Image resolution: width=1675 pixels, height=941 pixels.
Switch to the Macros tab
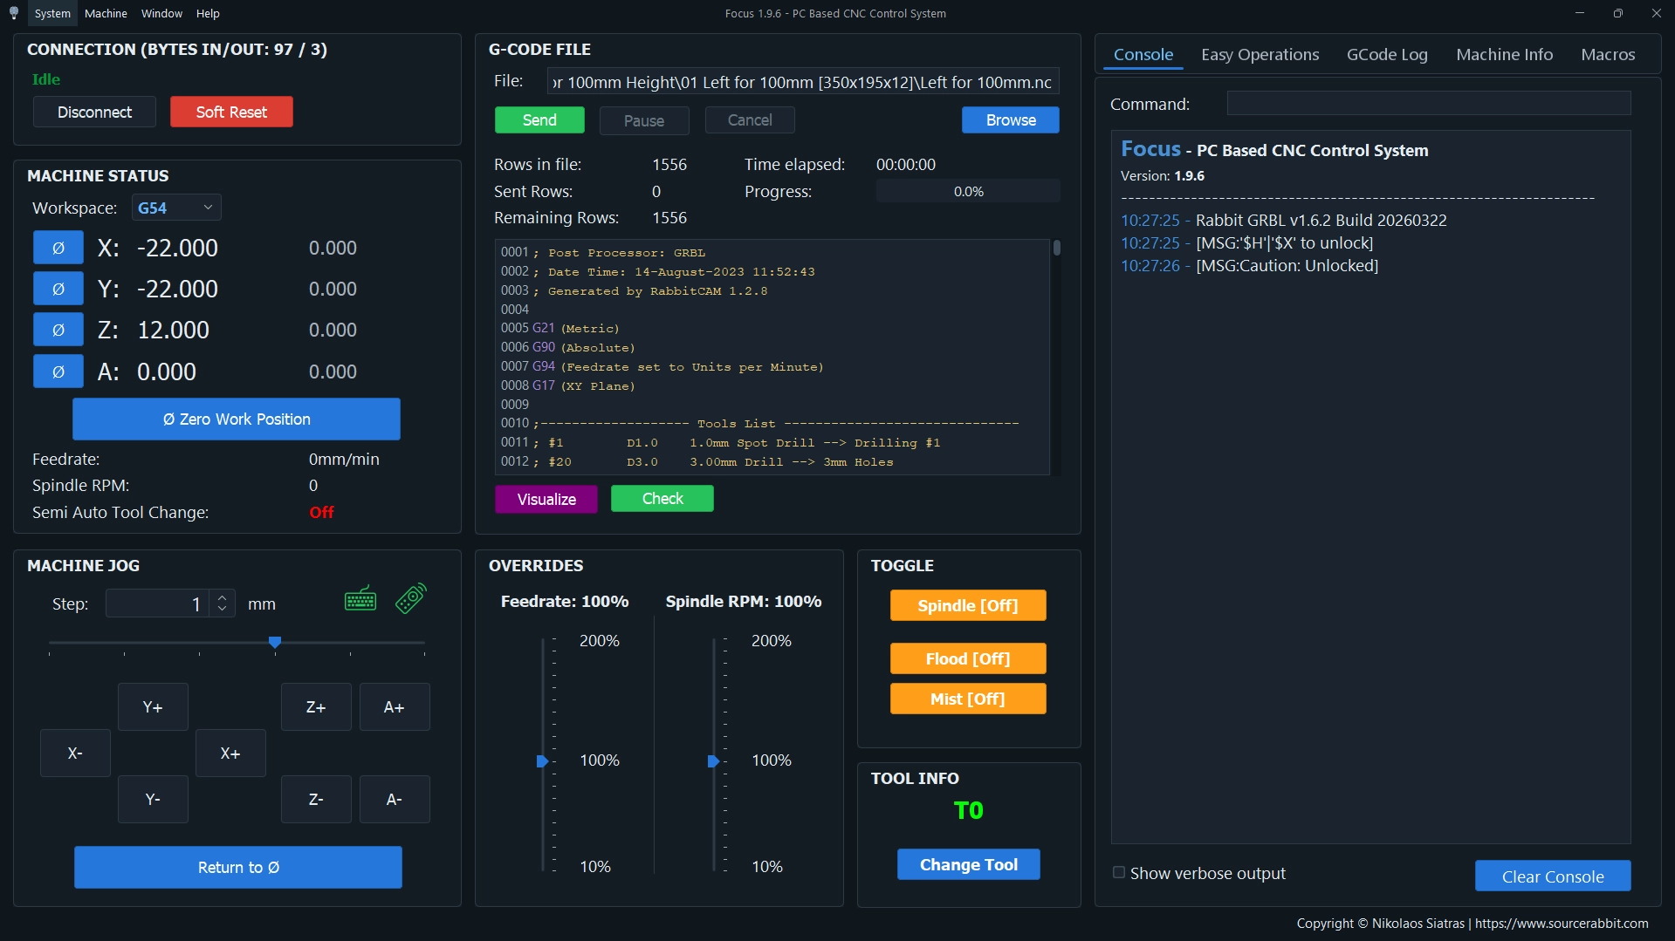tap(1608, 54)
